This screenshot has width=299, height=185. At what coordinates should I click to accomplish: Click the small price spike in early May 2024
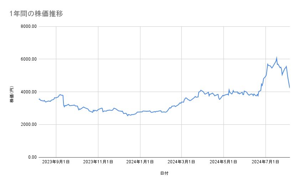pyautogui.click(x=229, y=89)
